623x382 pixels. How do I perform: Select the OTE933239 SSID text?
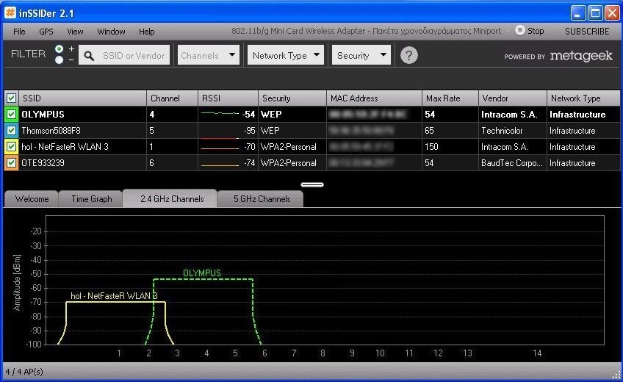pos(43,163)
